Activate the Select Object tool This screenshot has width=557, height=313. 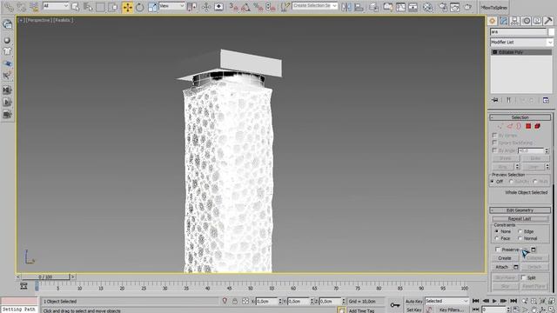click(76, 7)
